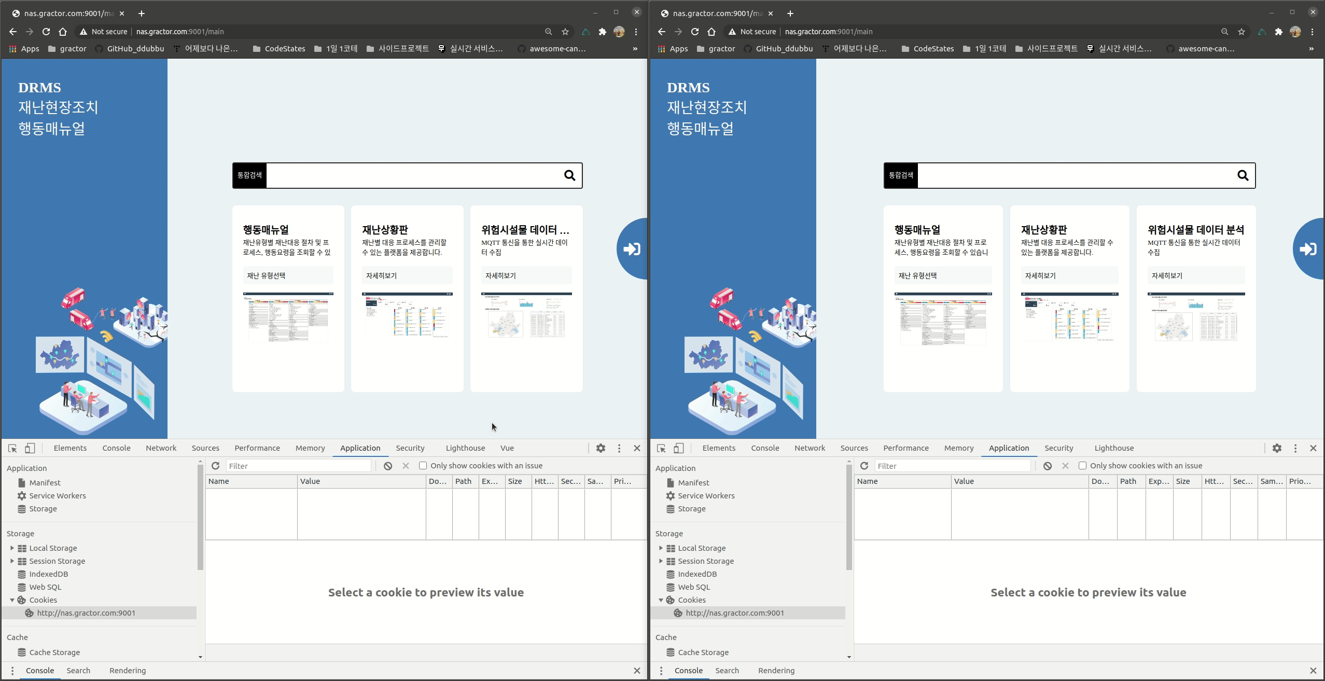Expand the Local Storage tree
This screenshot has height=681, width=1325.
[x=11, y=548]
